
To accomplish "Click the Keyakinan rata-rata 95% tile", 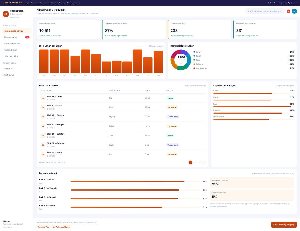I will pyautogui.click(x=252, y=183).
